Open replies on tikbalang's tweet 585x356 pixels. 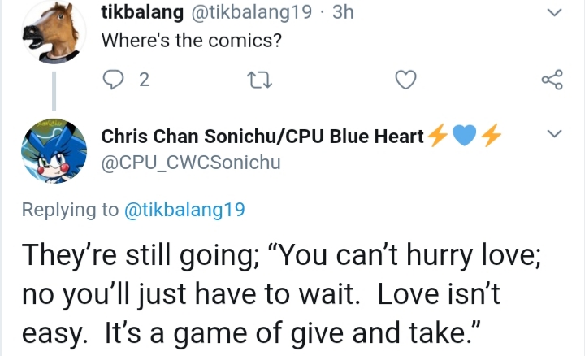point(113,80)
